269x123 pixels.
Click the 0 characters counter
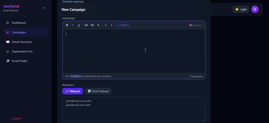click(x=196, y=76)
